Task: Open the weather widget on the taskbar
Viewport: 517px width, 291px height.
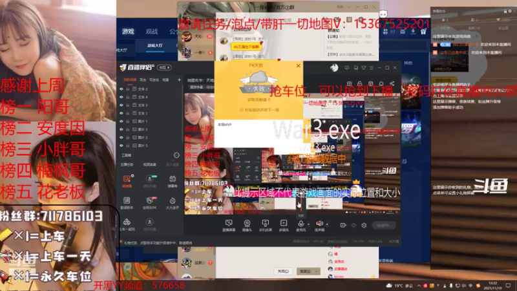Action: click(399, 285)
